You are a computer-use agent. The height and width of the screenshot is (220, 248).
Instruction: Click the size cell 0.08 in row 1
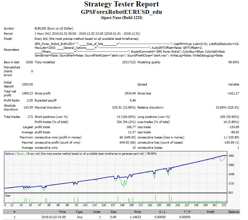(113, 217)
